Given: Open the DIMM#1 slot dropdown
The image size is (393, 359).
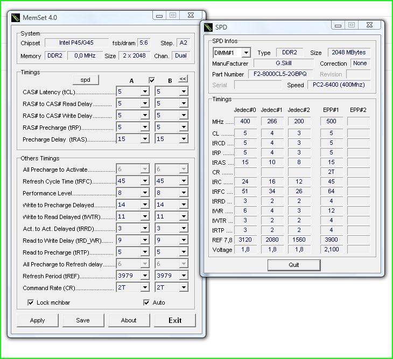Looking at the screenshot, I should [246, 53].
